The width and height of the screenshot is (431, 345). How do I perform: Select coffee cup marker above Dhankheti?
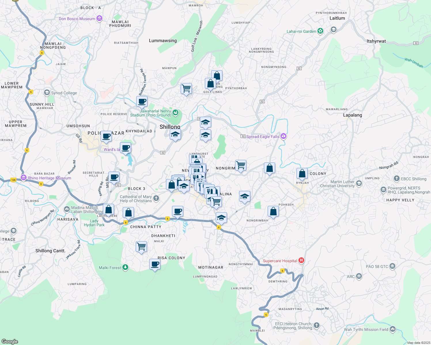(x=177, y=212)
